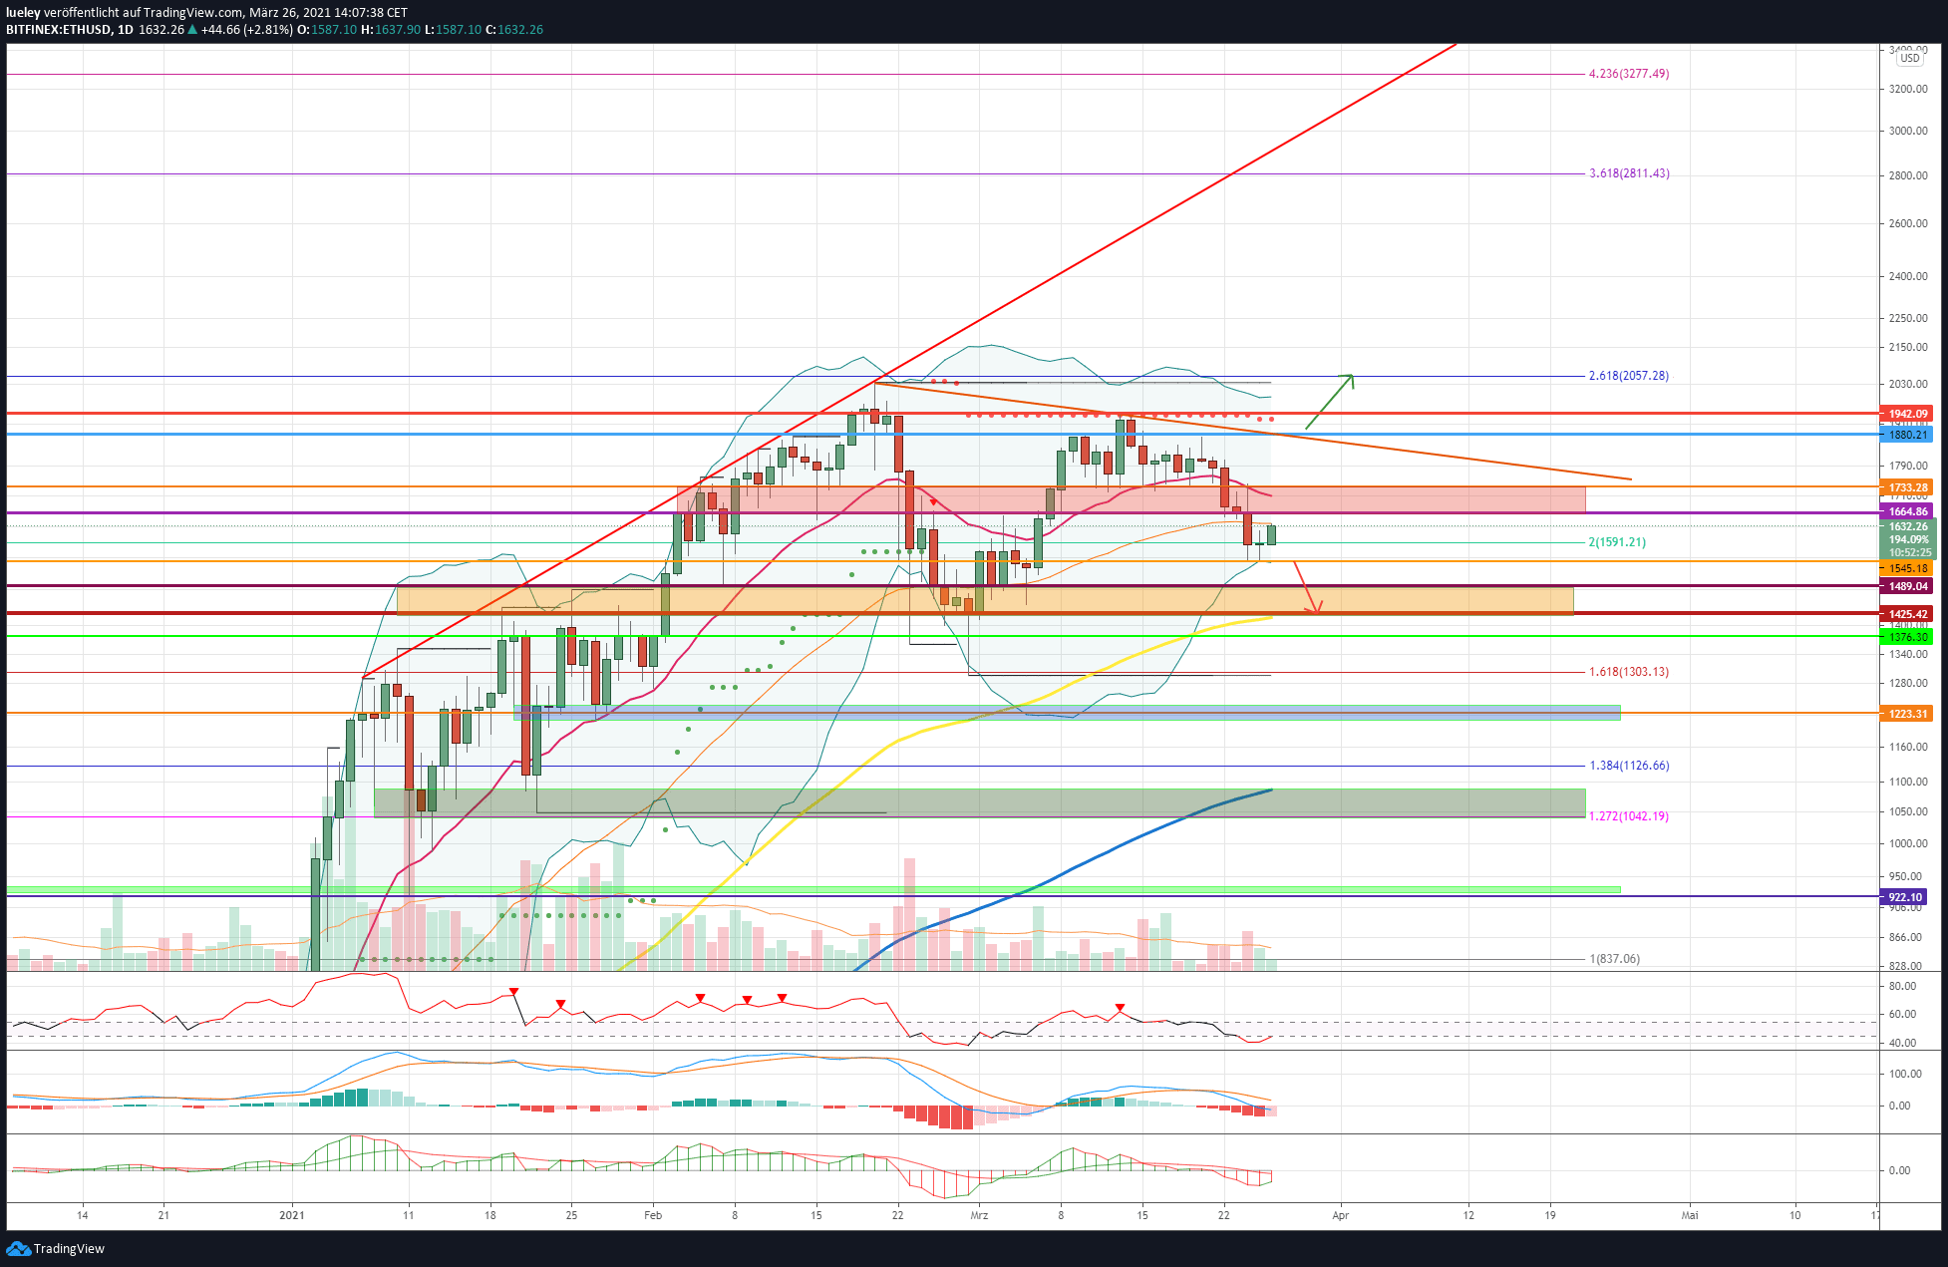Click the 3000.00 price axis value

pos(1908,132)
